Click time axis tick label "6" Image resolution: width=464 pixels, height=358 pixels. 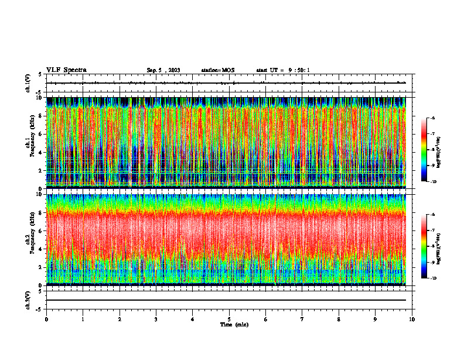point(266,319)
